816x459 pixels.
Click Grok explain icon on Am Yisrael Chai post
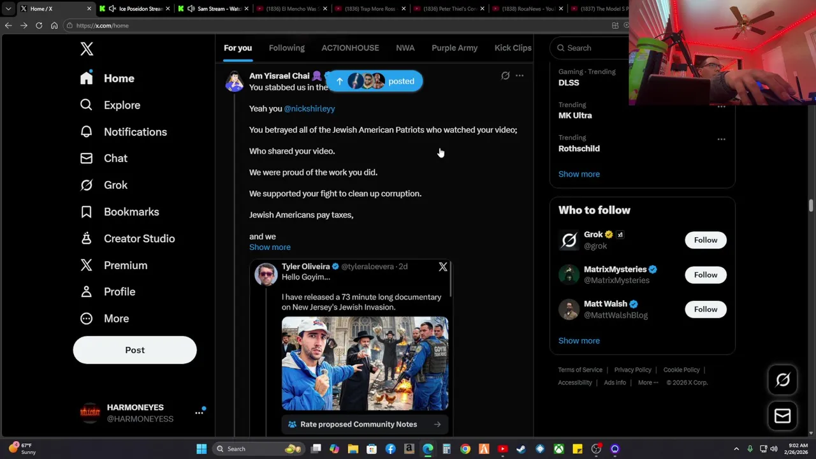pos(506,76)
